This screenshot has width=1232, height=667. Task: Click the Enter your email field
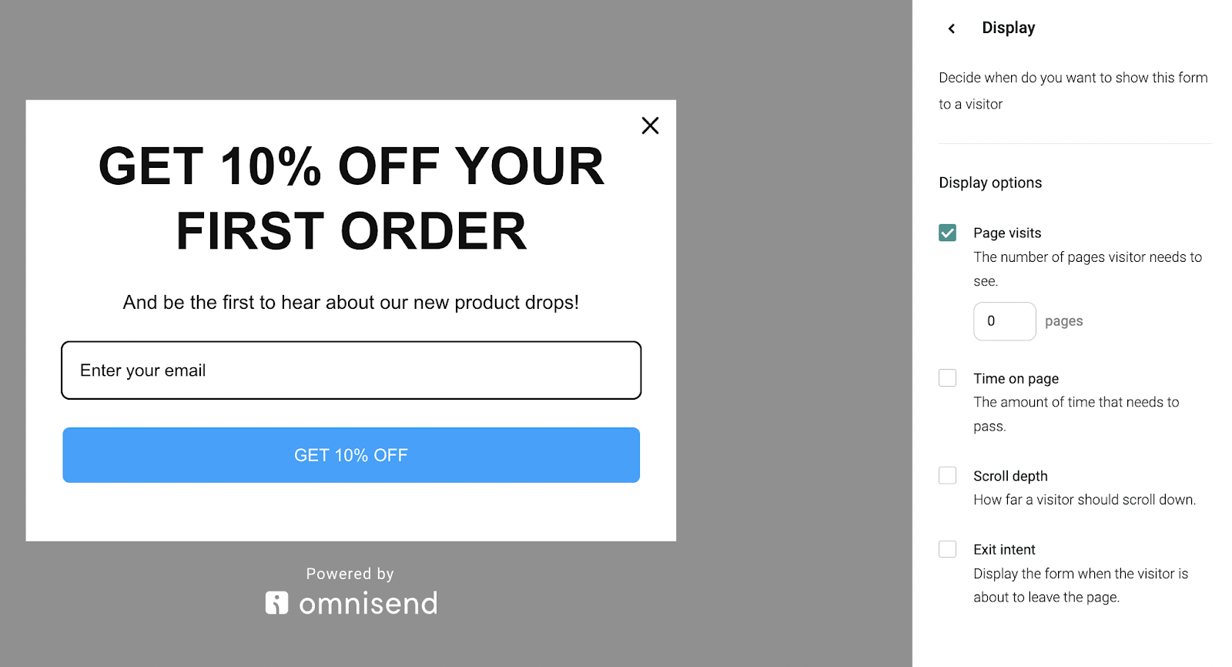(x=351, y=370)
